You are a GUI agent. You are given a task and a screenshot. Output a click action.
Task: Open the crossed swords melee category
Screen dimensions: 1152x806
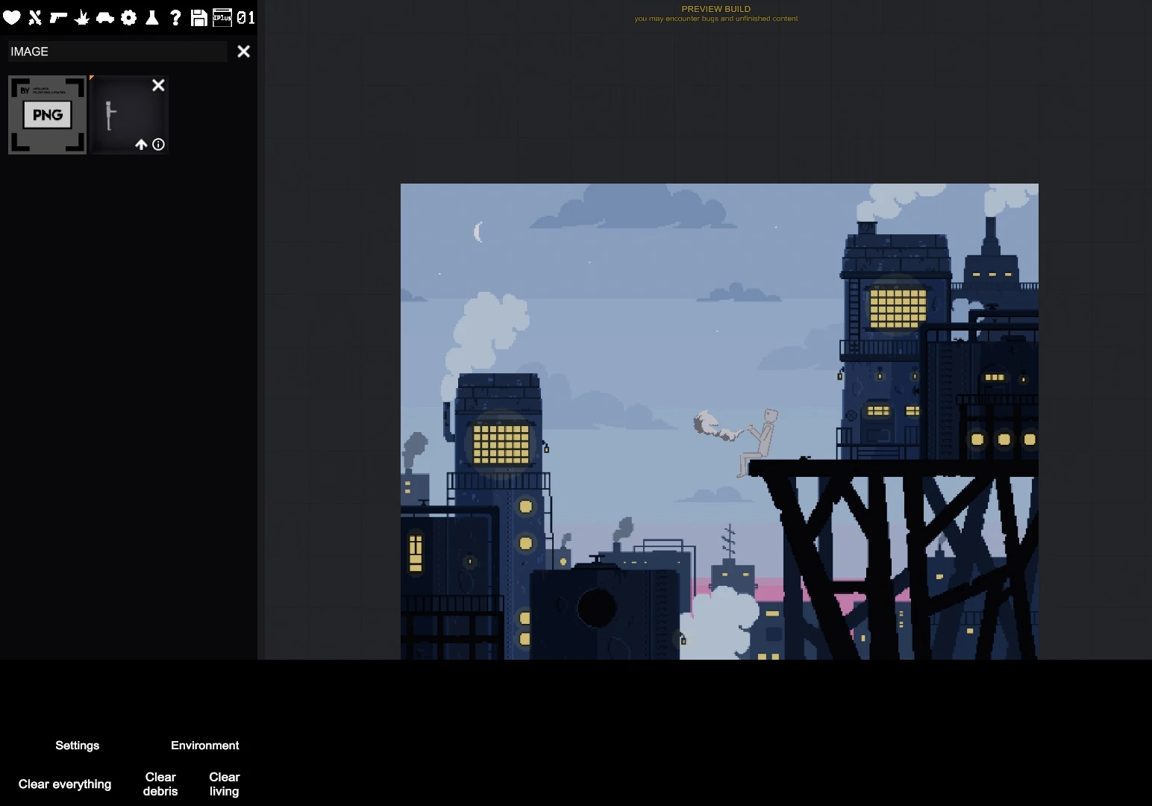coord(35,17)
